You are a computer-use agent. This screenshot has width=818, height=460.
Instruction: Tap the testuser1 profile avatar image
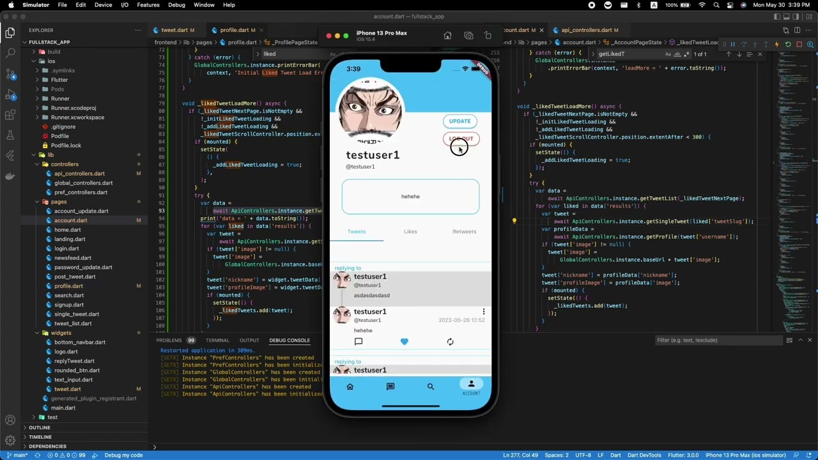pyautogui.click(x=370, y=112)
